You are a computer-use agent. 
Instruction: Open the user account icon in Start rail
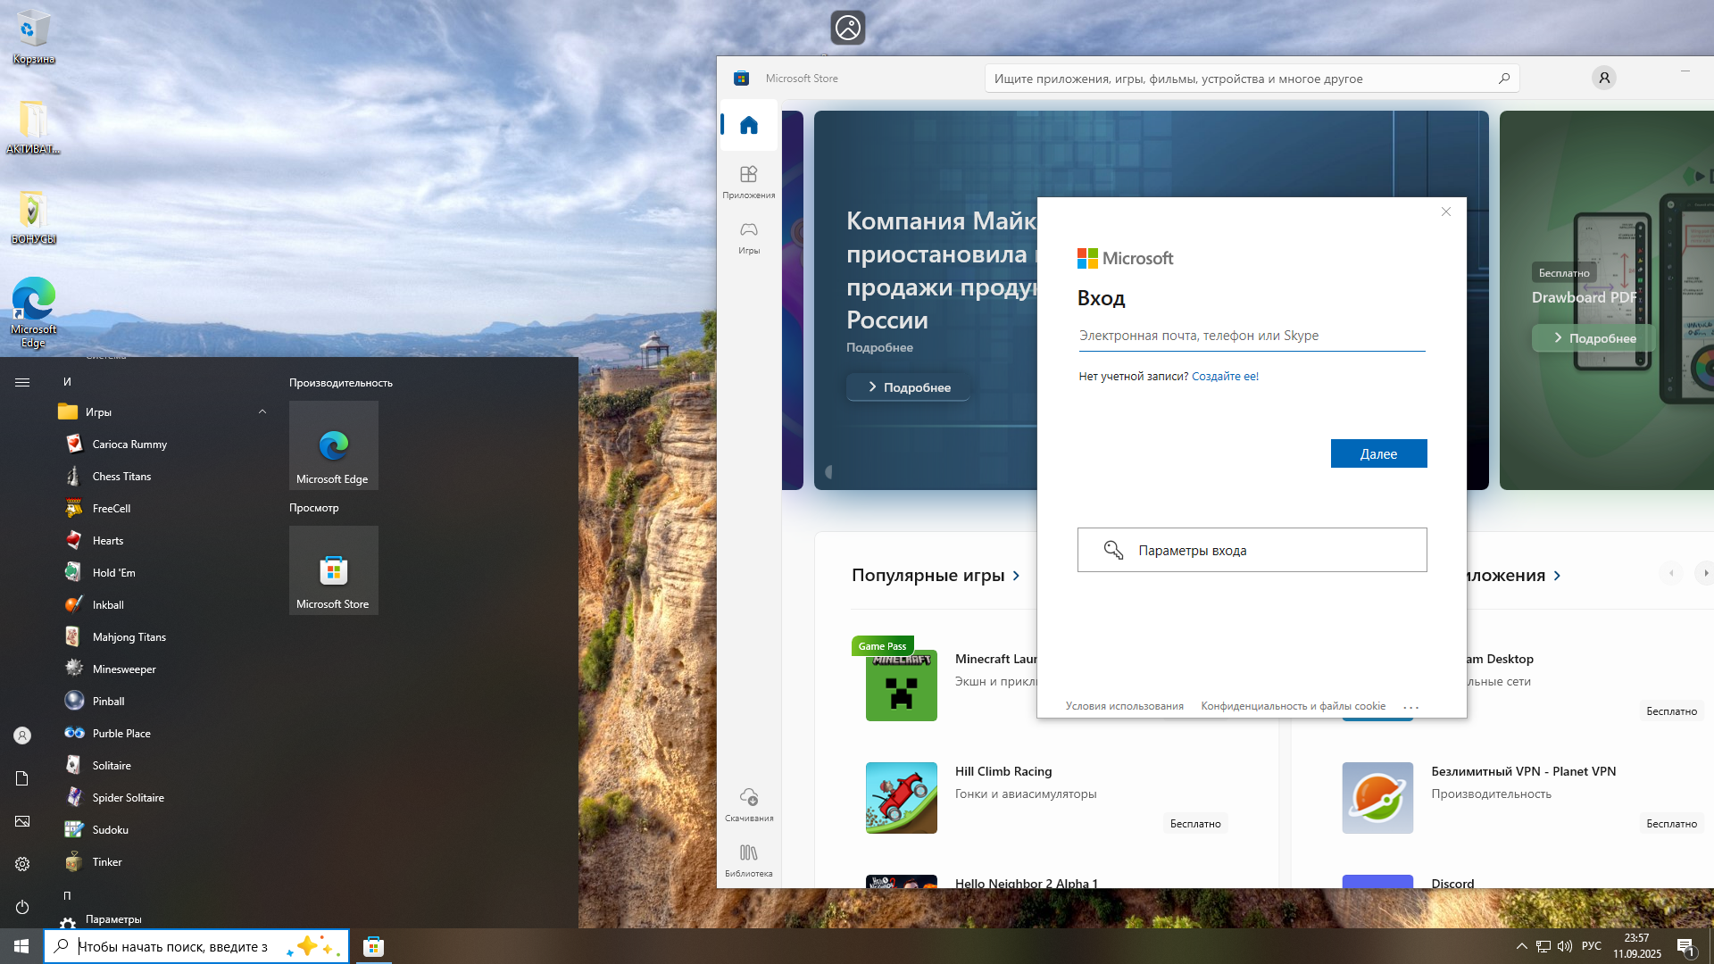pyautogui.click(x=22, y=735)
